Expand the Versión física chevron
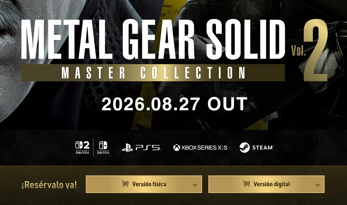The width and height of the screenshot is (347, 205). pos(195,185)
